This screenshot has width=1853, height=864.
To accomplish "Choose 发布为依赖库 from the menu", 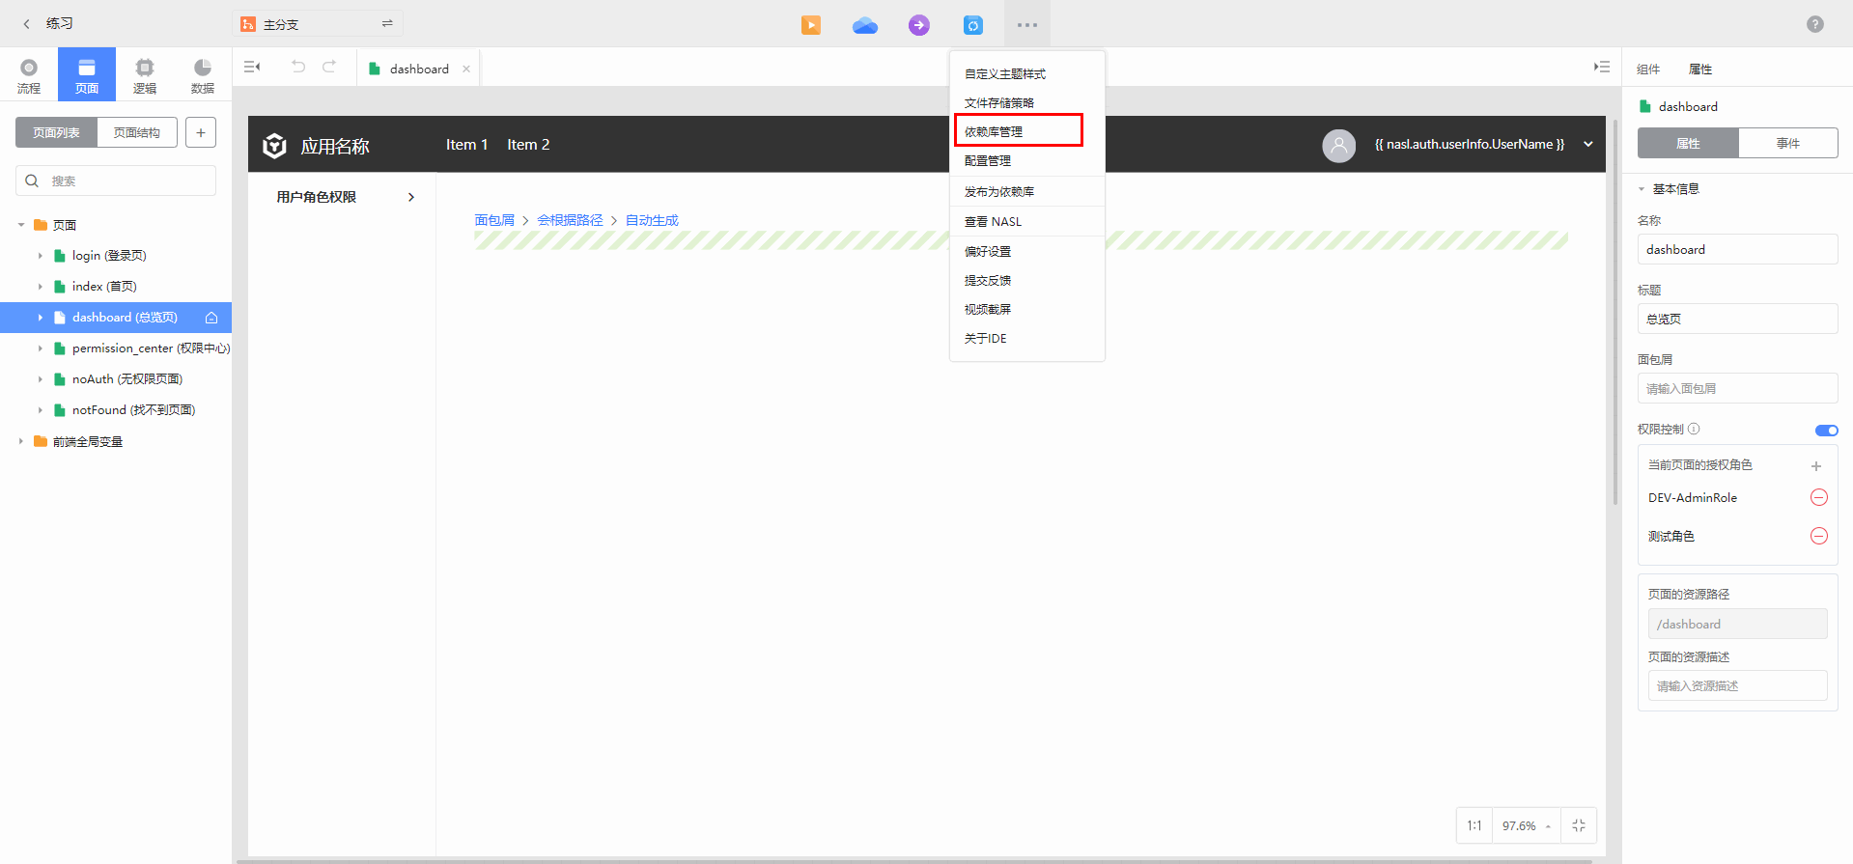I will click(1027, 192).
